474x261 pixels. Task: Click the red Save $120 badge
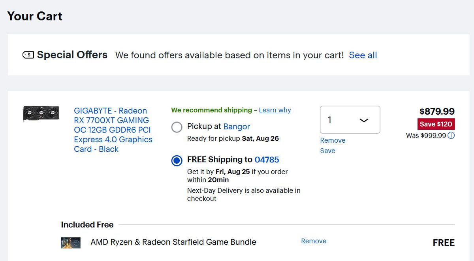(436, 124)
